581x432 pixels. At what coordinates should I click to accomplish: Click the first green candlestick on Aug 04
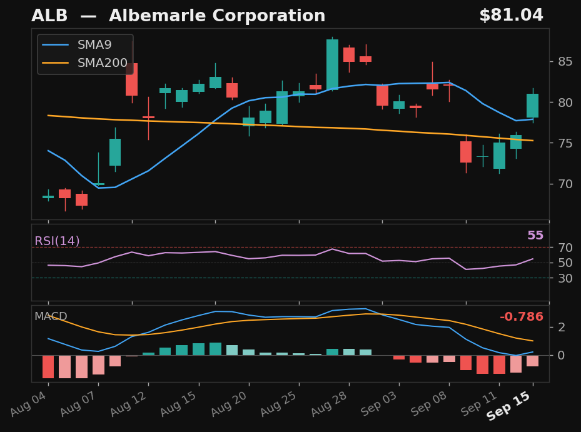[x=48, y=197]
